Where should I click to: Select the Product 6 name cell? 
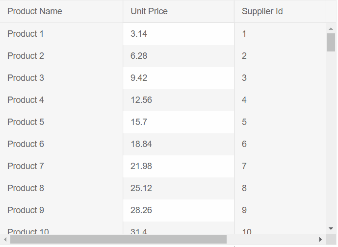point(26,144)
